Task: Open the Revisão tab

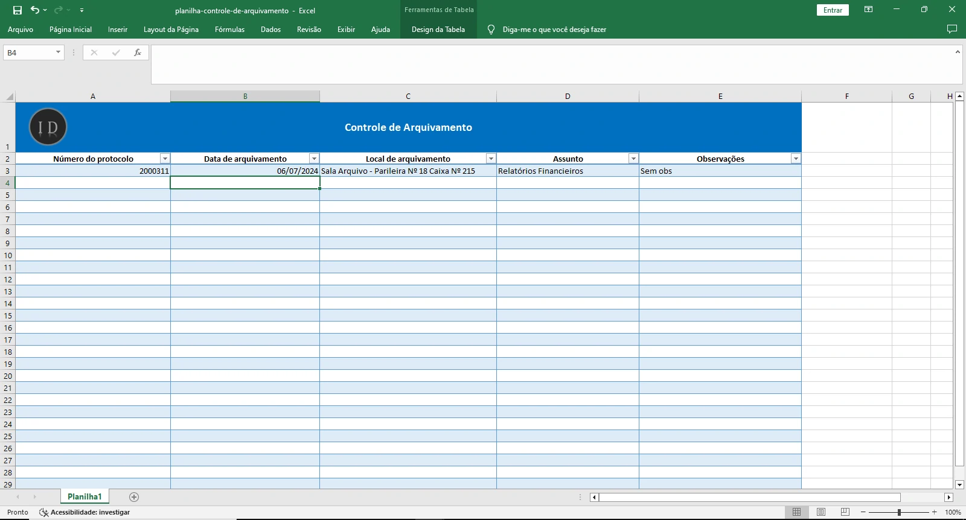Action: pyautogui.click(x=309, y=30)
